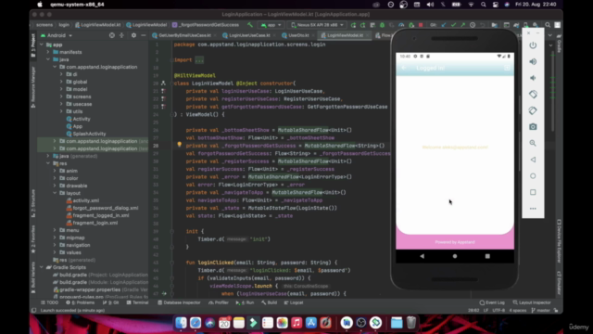Click the emulator Zoom magnifier icon
This screenshot has width=593, height=334.
(x=533, y=143)
